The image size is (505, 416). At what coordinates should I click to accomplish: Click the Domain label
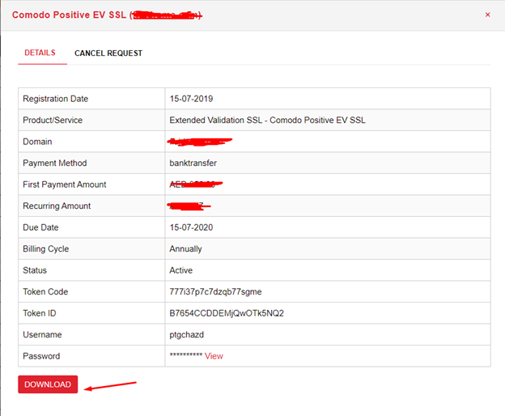[37, 142]
